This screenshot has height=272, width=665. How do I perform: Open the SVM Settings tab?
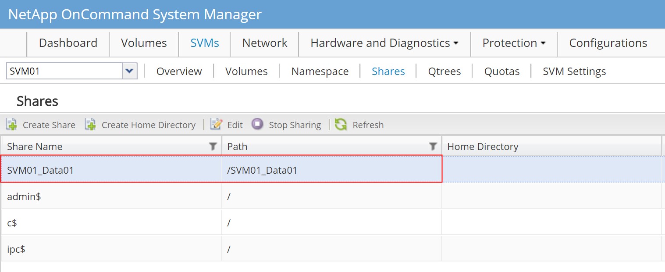(x=574, y=71)
